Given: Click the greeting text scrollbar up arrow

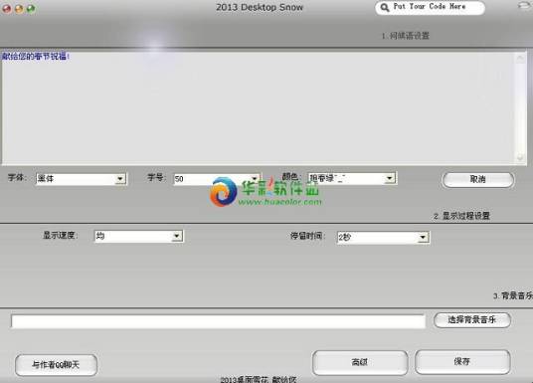Looking at the screenshot, I should pos(520,59).
